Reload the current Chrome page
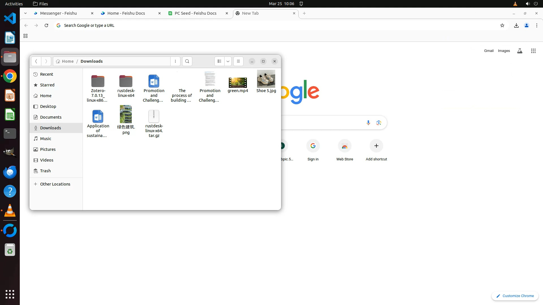Viewport: 543px width, 305px height. (x=46, y=25)
